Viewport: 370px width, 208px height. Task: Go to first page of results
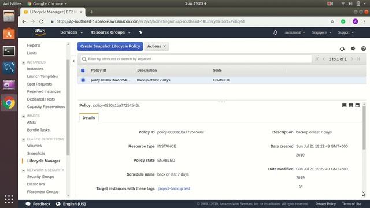pos(317,59)
